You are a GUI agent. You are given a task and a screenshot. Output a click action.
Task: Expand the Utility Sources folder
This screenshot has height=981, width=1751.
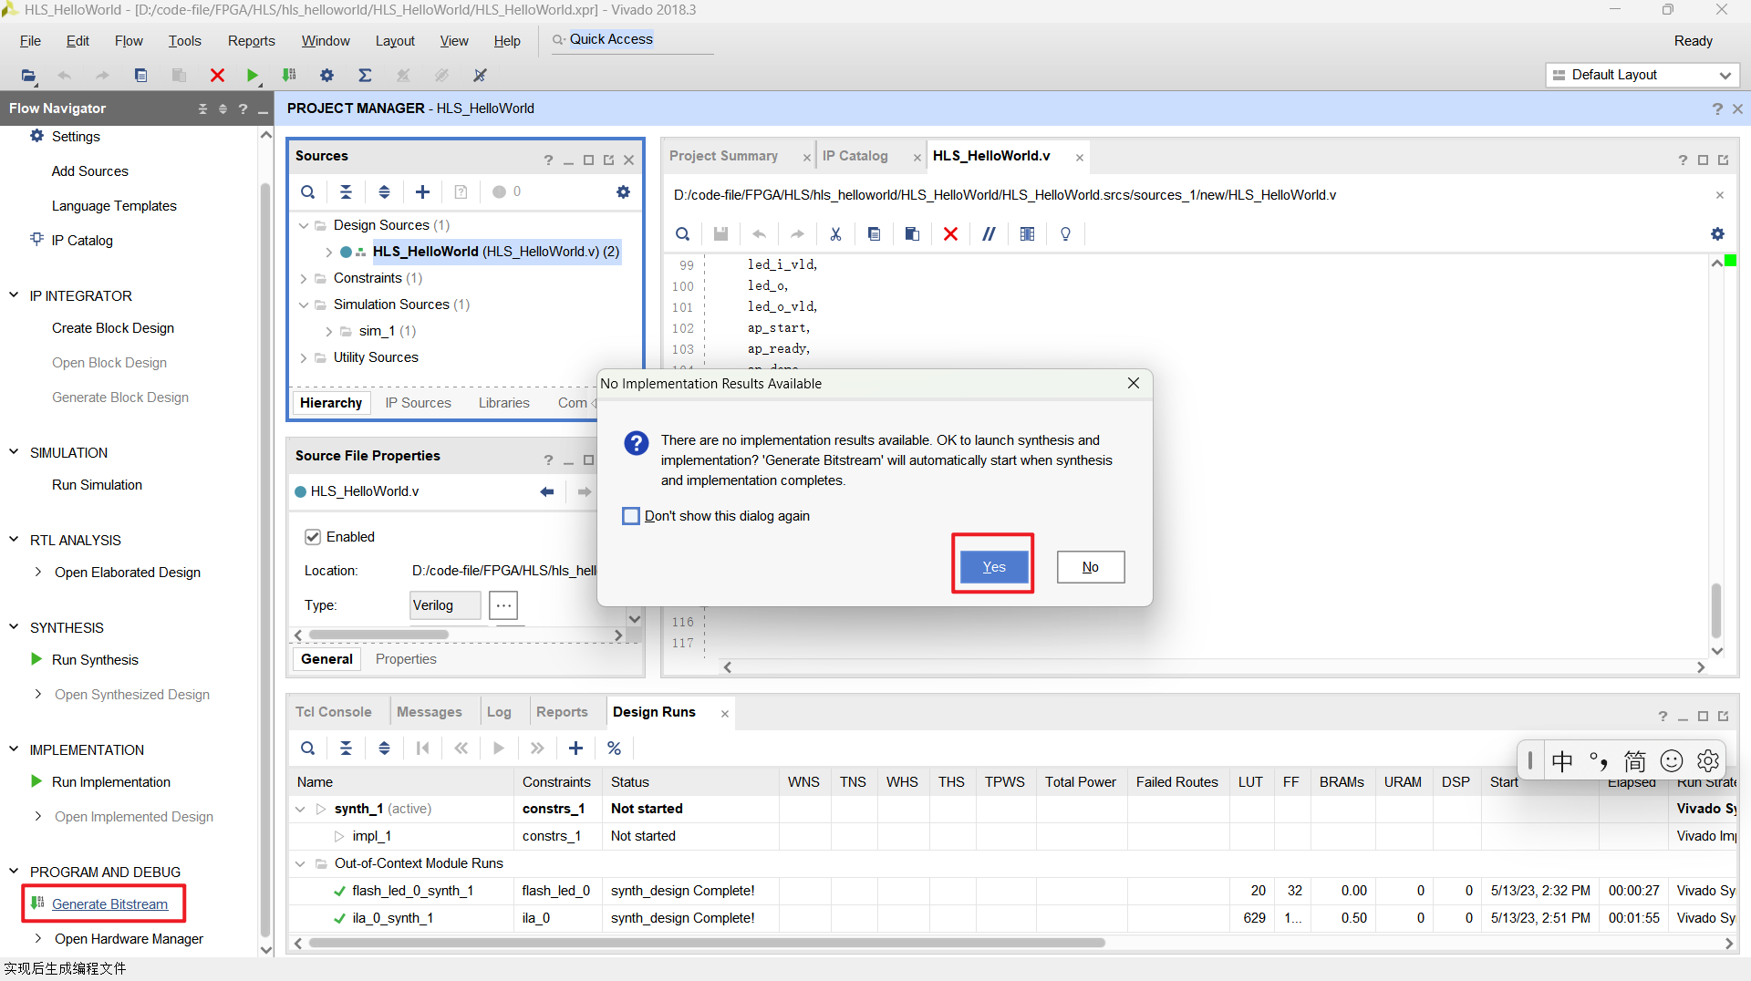pos(304,357)
